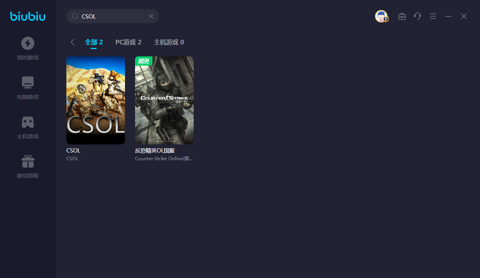Screen dimensions: 480x278
Task: Open 主机游戏 gamepad icon section
Action: (28, 122)
